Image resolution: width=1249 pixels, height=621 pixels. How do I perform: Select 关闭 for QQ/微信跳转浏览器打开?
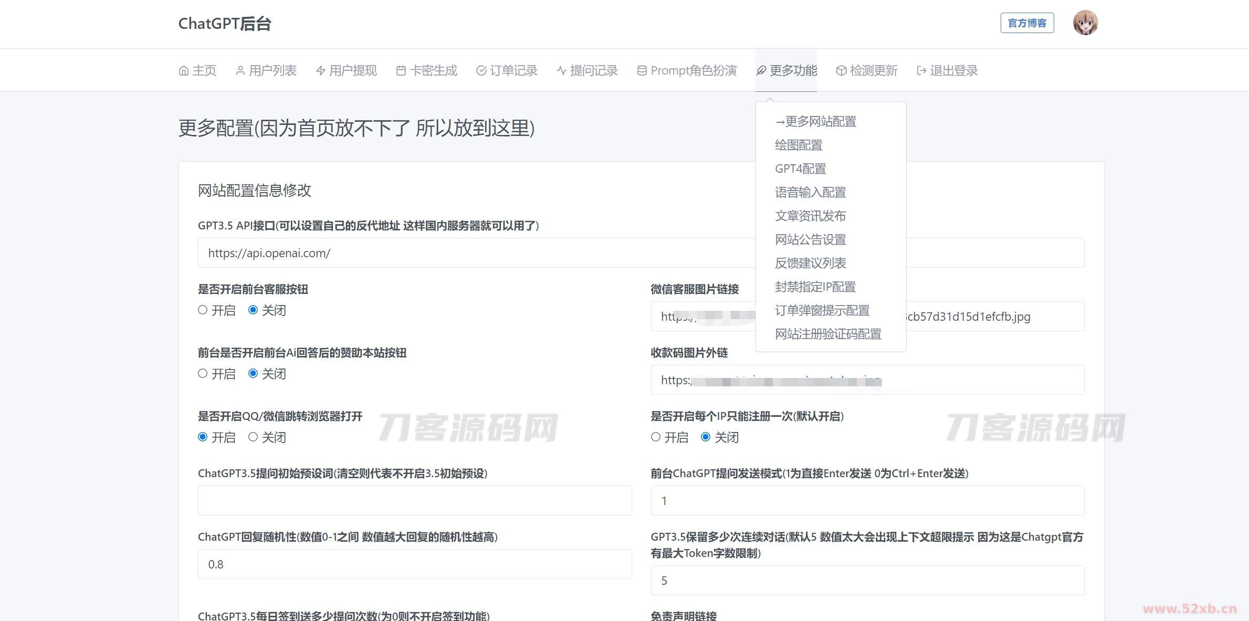(253, 437)
